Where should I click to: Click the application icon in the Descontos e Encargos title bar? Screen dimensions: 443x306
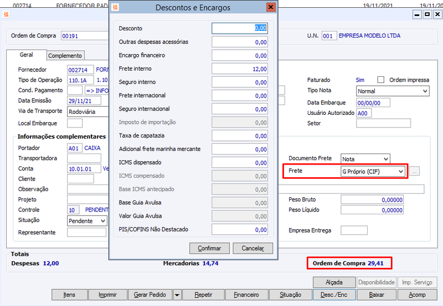click(x=115, y=7)
